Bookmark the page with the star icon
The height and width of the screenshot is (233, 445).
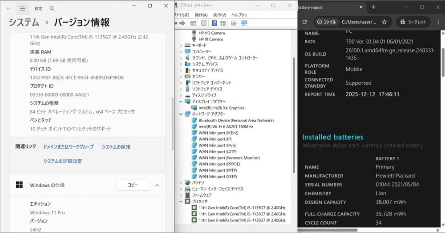click(384, 22)
